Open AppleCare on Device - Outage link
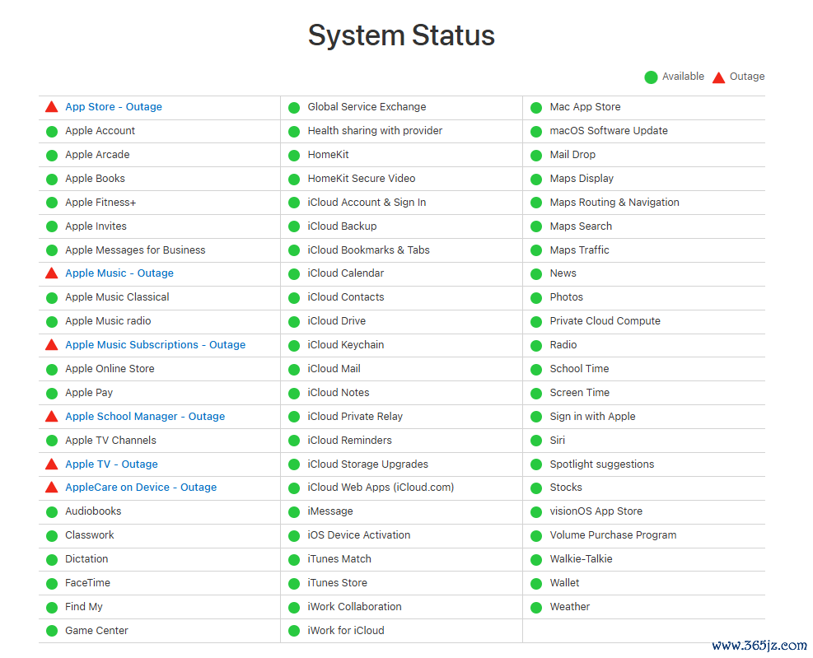Image resolution: width=813 pixels, height=658 pixels. click(141, 488)
